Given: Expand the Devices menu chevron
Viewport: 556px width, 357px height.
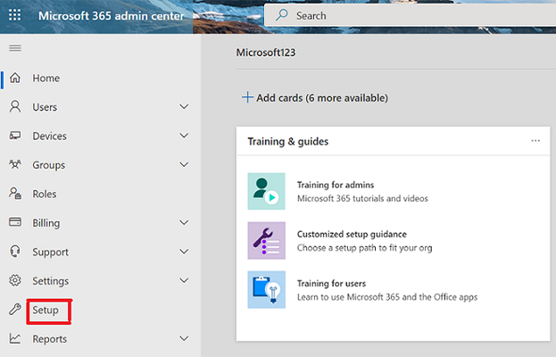Looking at the screenshot, I should coord(184,136).
